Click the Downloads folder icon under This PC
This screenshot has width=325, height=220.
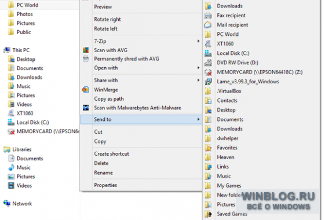[11, 77]
